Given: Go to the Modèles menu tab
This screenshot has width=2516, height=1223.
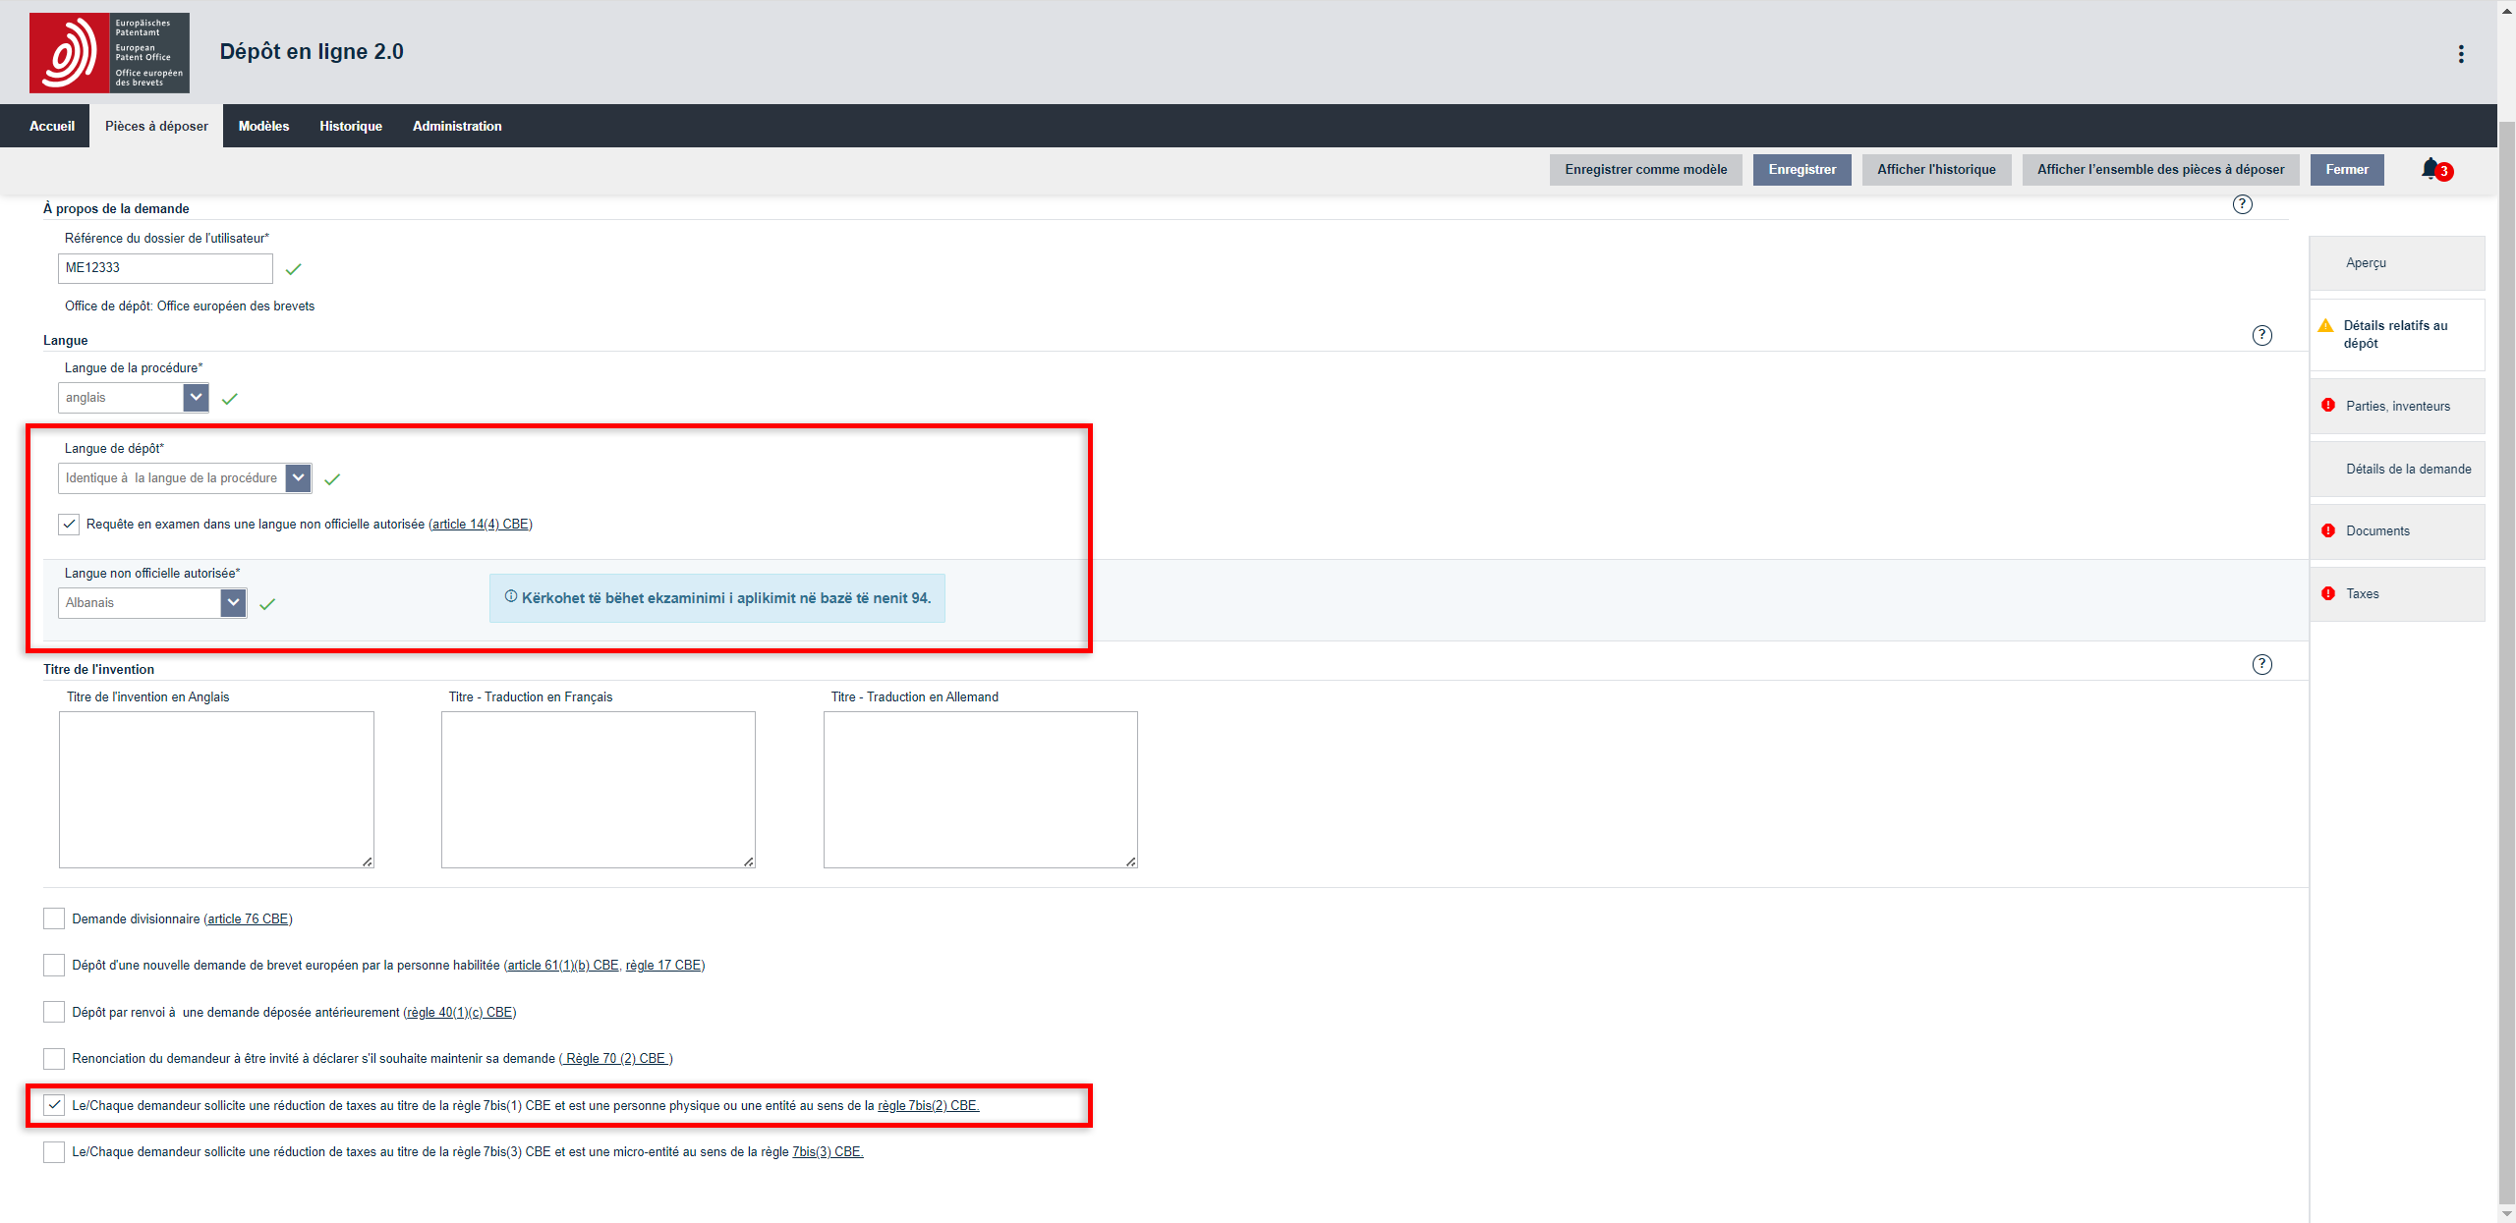Looking at the screenshot, I should [263, 126].
